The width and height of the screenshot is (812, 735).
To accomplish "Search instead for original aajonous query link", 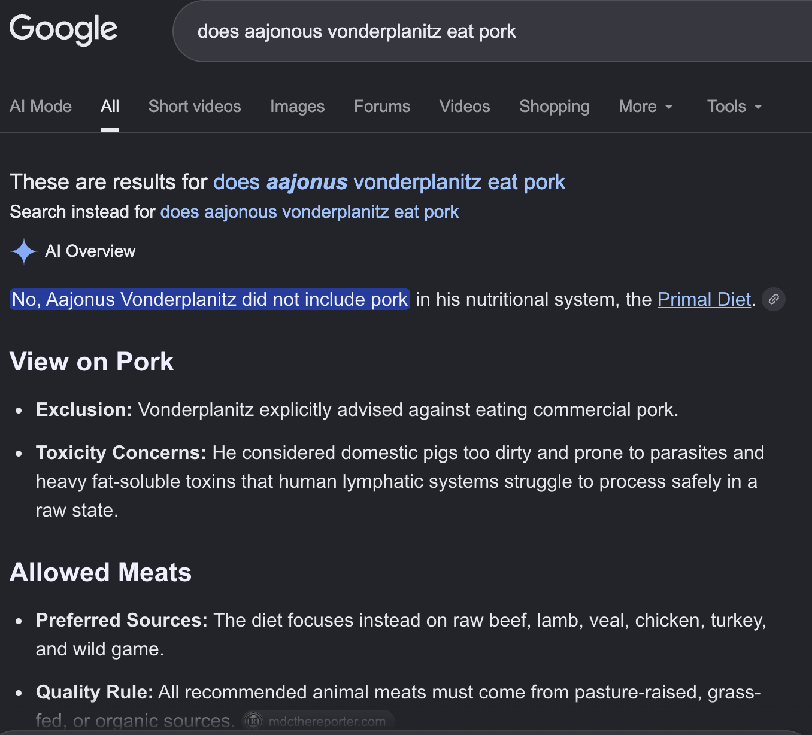I will 310,212.
